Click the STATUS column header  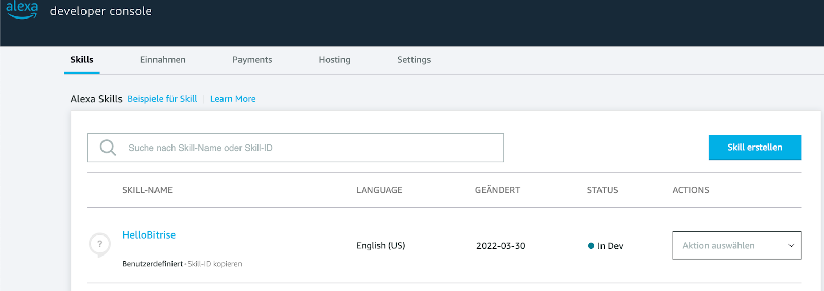[602, 190]
